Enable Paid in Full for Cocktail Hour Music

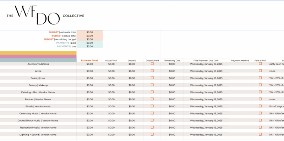(260, 120)
